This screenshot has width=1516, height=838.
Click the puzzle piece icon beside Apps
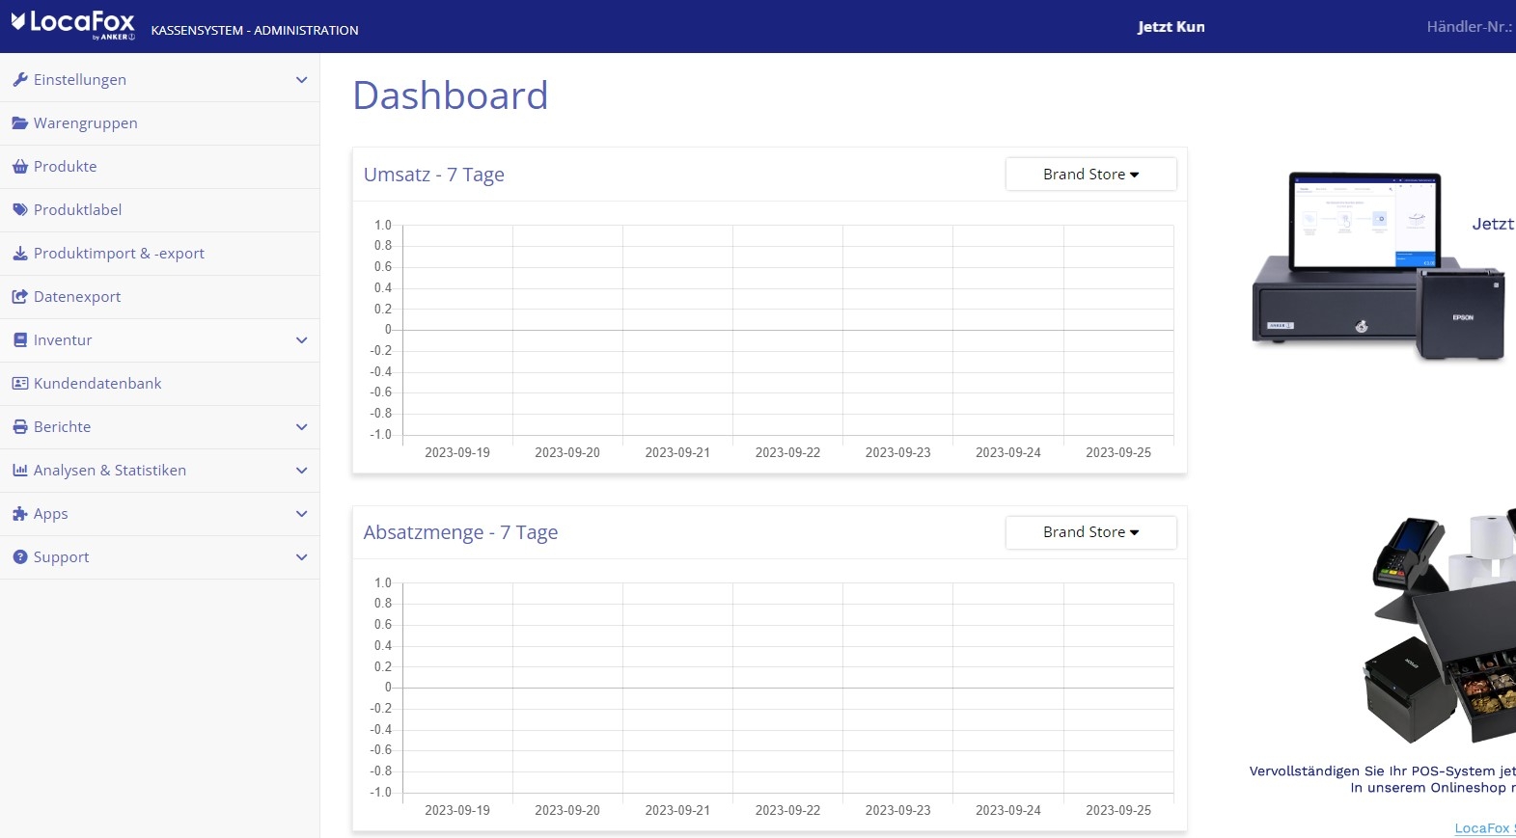point(19,514)
